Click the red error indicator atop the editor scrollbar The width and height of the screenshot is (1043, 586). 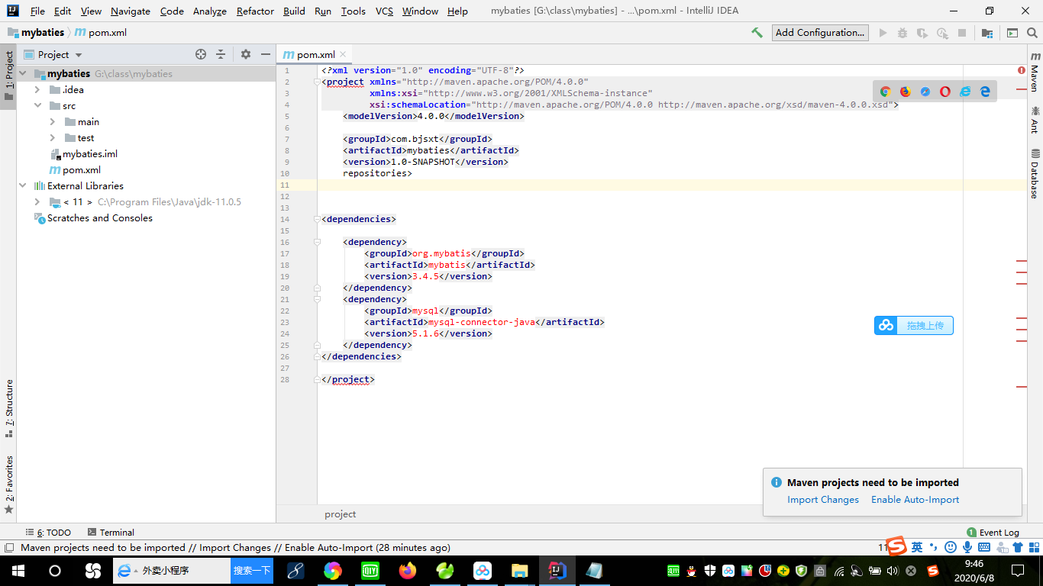click(1022, 70)
